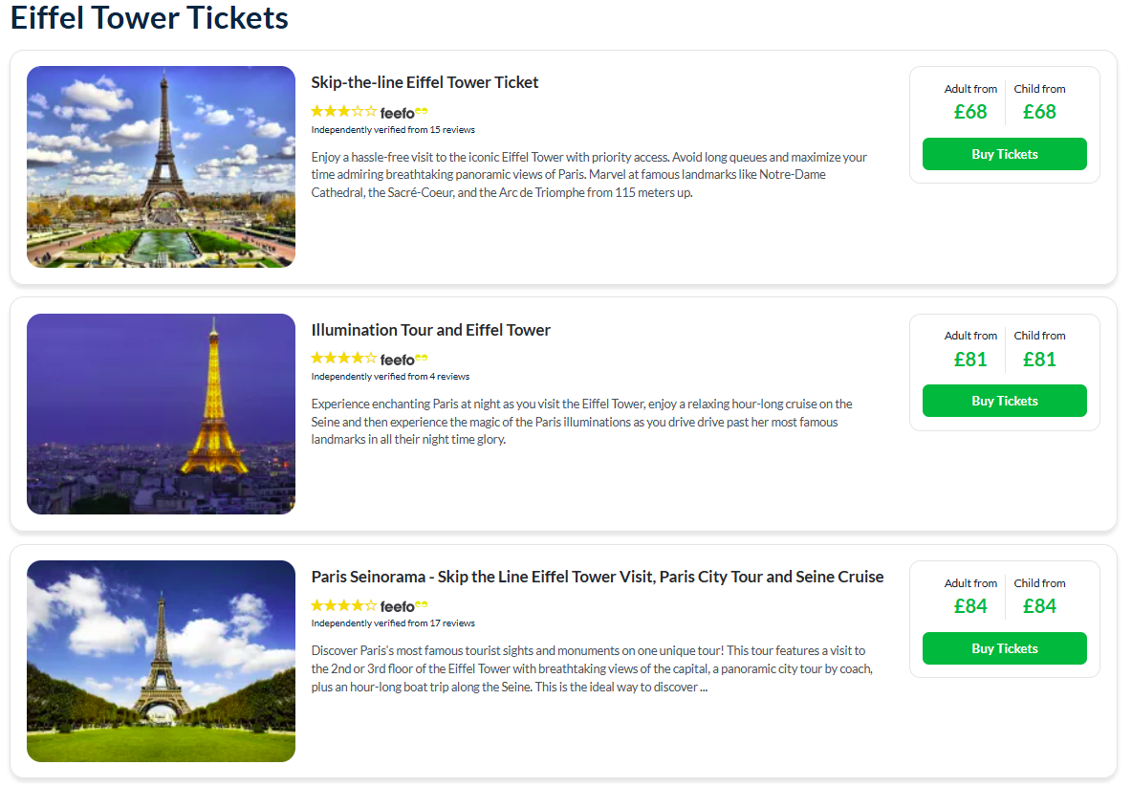Screen dimensions: 1132x787
Task: Click star rating of Illumination Tour
Action: tap(344, 359)
